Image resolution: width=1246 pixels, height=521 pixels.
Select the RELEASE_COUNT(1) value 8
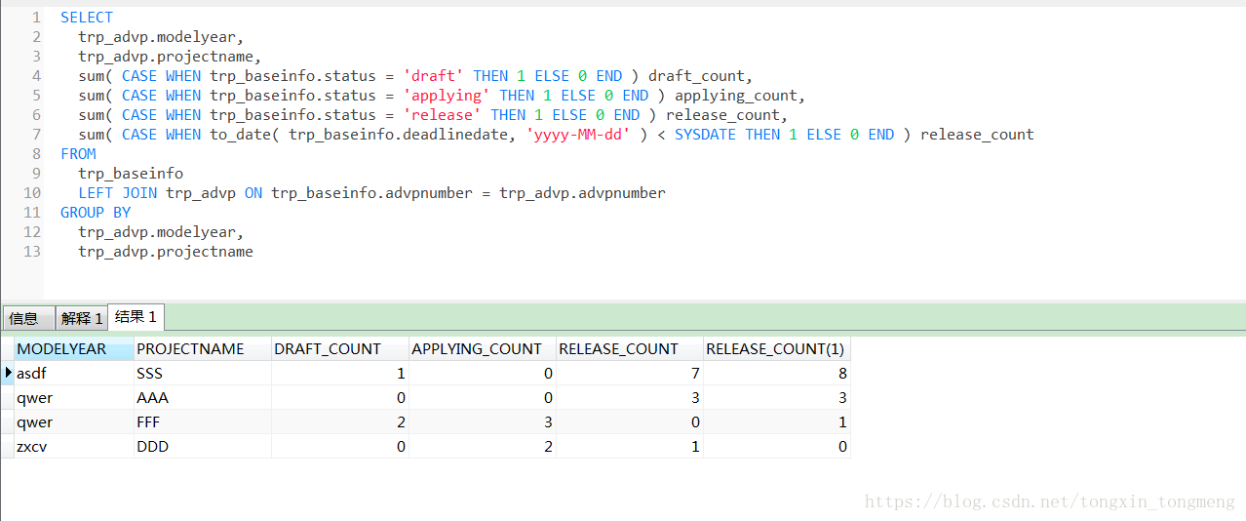coord(776,373)
